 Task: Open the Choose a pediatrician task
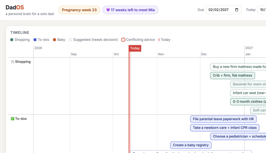(238, 136)
